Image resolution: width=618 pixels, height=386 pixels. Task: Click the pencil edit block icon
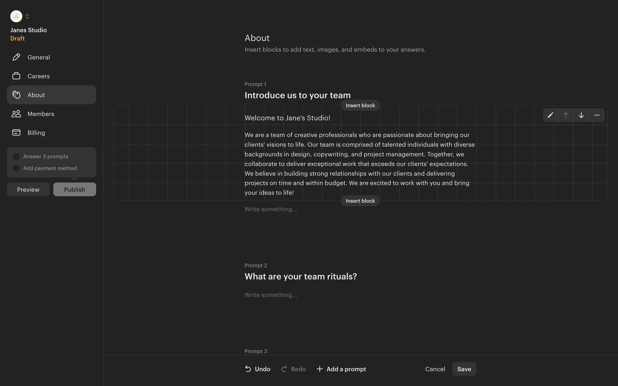pos(550,115)
